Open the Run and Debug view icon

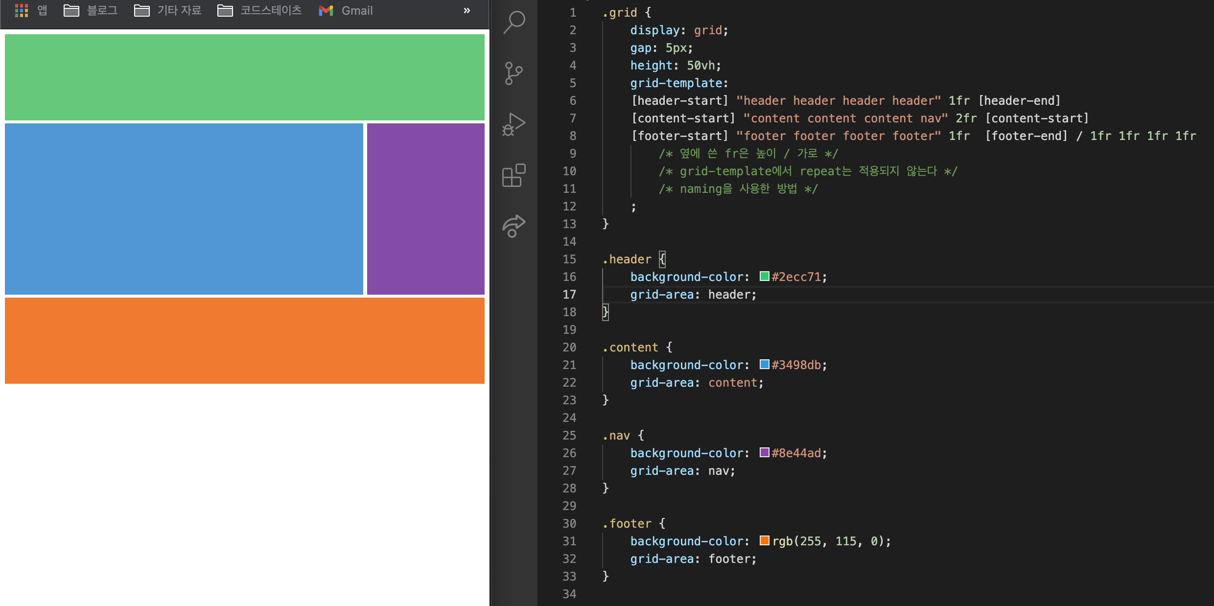pyautogui.click(x=514, y=124)
